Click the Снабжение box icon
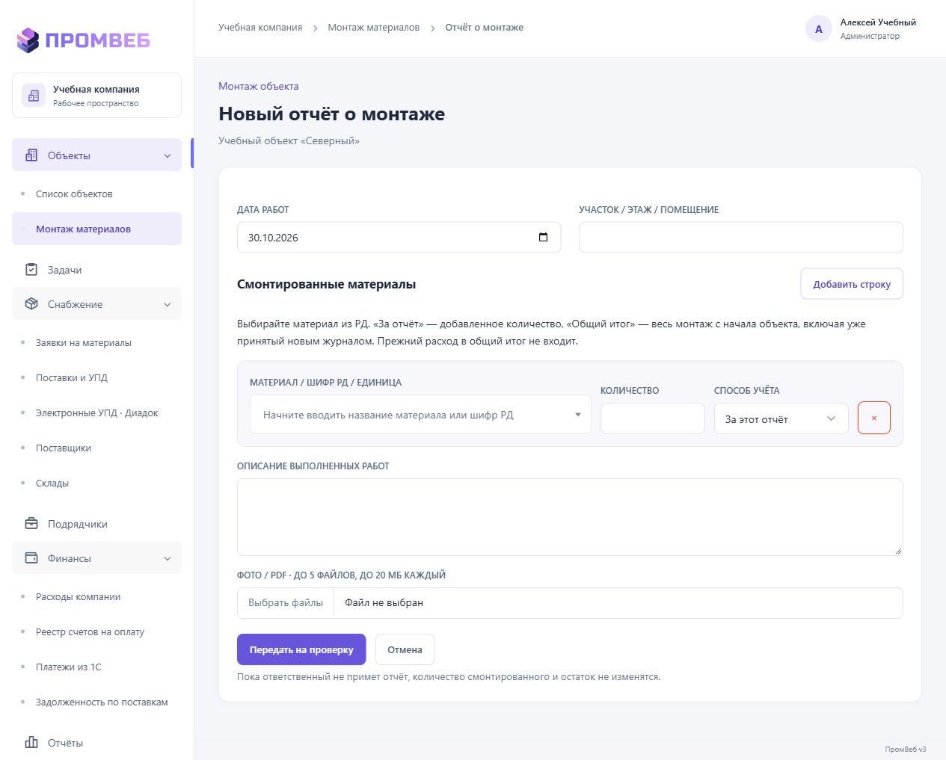946x760 pixels. coord(31,303)
